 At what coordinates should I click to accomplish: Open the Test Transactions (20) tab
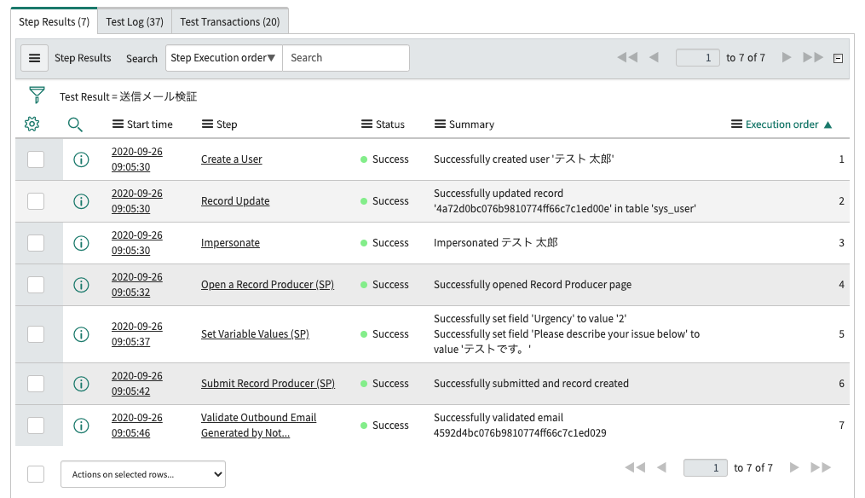[230, 21]
